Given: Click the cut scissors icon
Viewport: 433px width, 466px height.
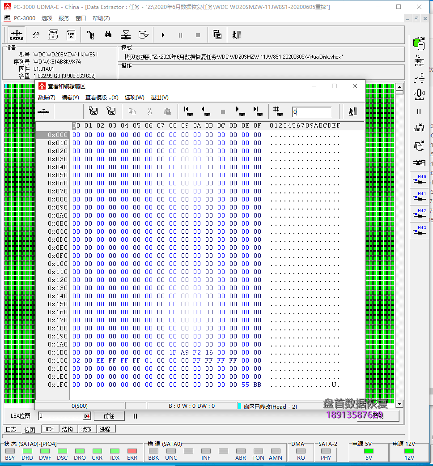Looking at the screenshot, I should click(150, 111).
